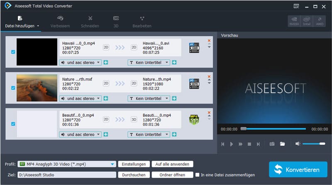Toggle AMD acceleration icon
Image resolution: width=332 pixels, height=185 pixels.
click(320, 21)
